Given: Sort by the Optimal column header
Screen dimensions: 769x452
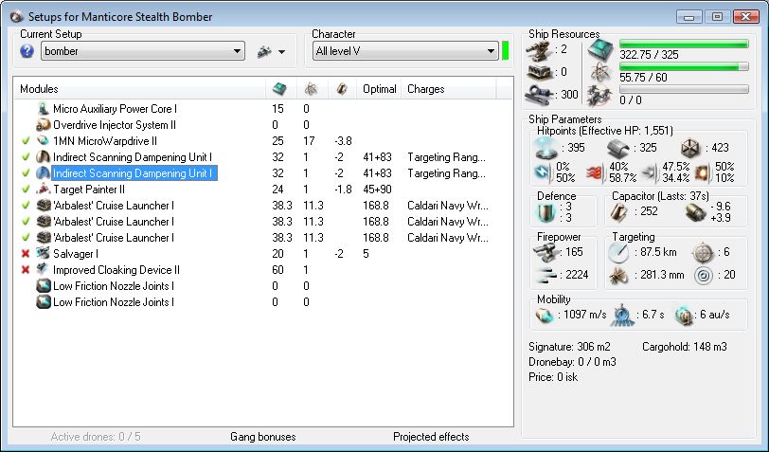Looking at the screenshot, I should coord(379,89).
